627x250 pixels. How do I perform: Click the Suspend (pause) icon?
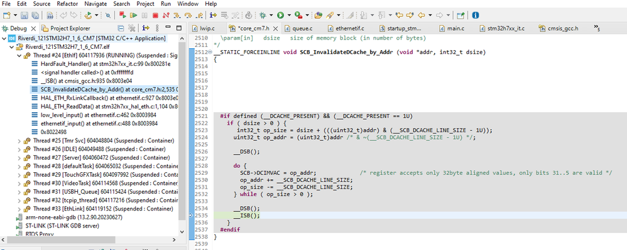(x=144, y=15)
